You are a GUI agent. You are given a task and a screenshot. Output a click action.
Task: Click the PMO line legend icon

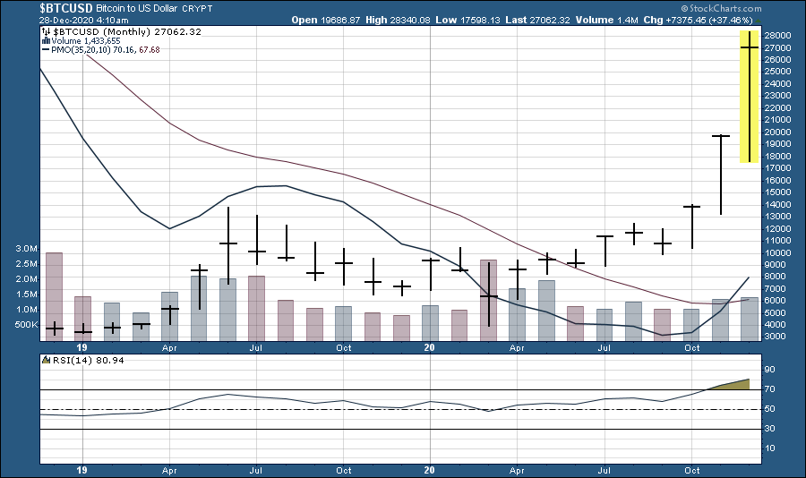tap(46, 50)
